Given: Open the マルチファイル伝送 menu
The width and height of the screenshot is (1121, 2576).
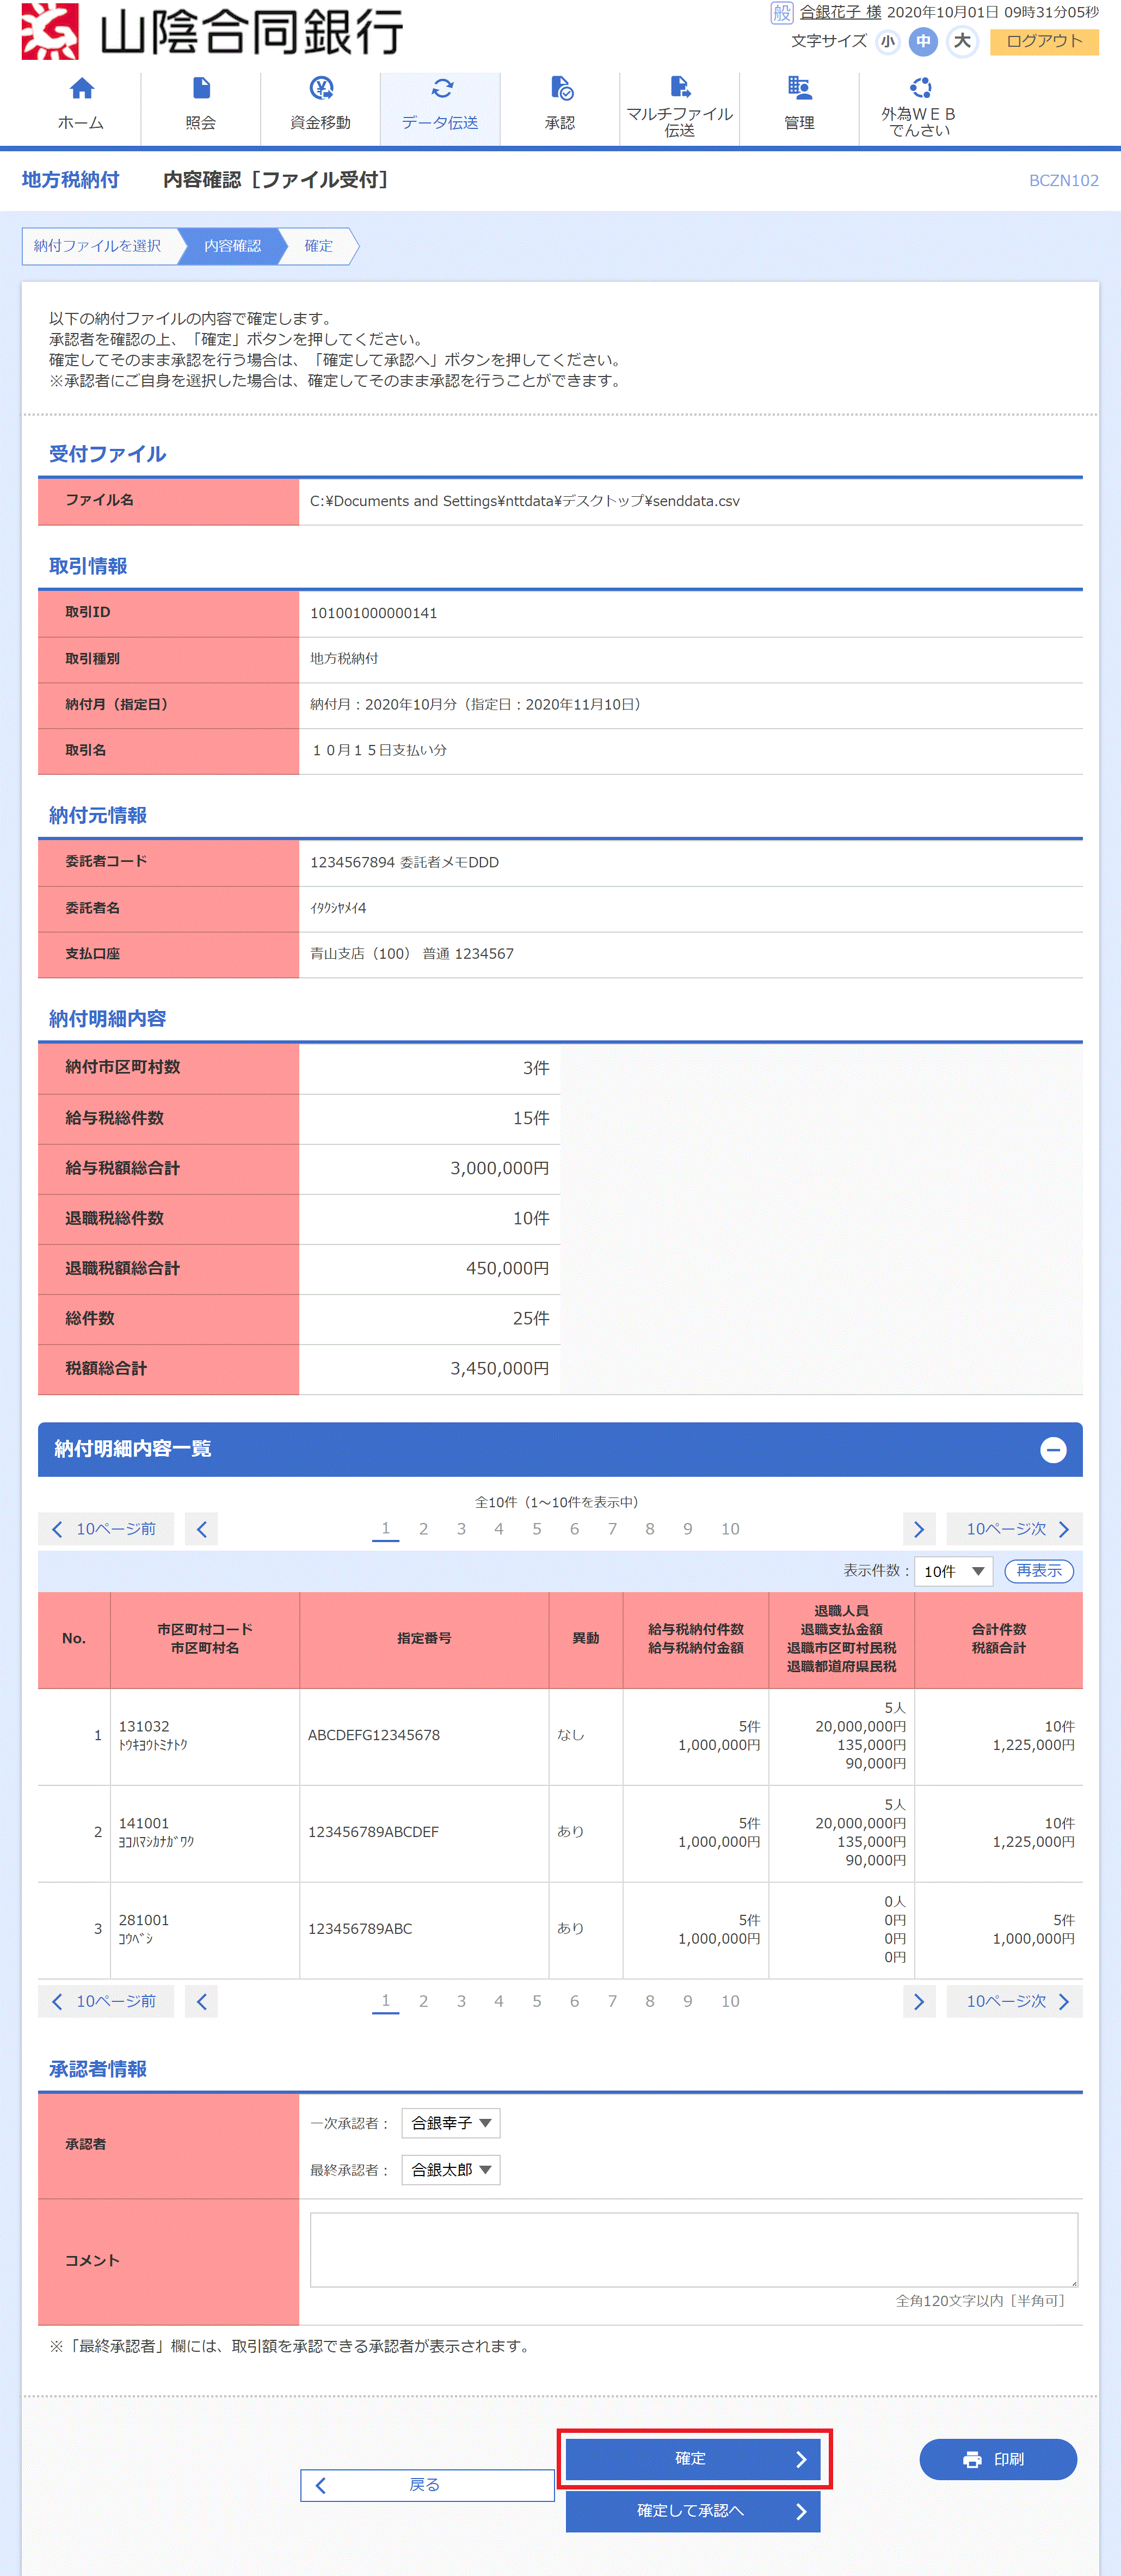Looking at the screenshot, I should [680, 108].
